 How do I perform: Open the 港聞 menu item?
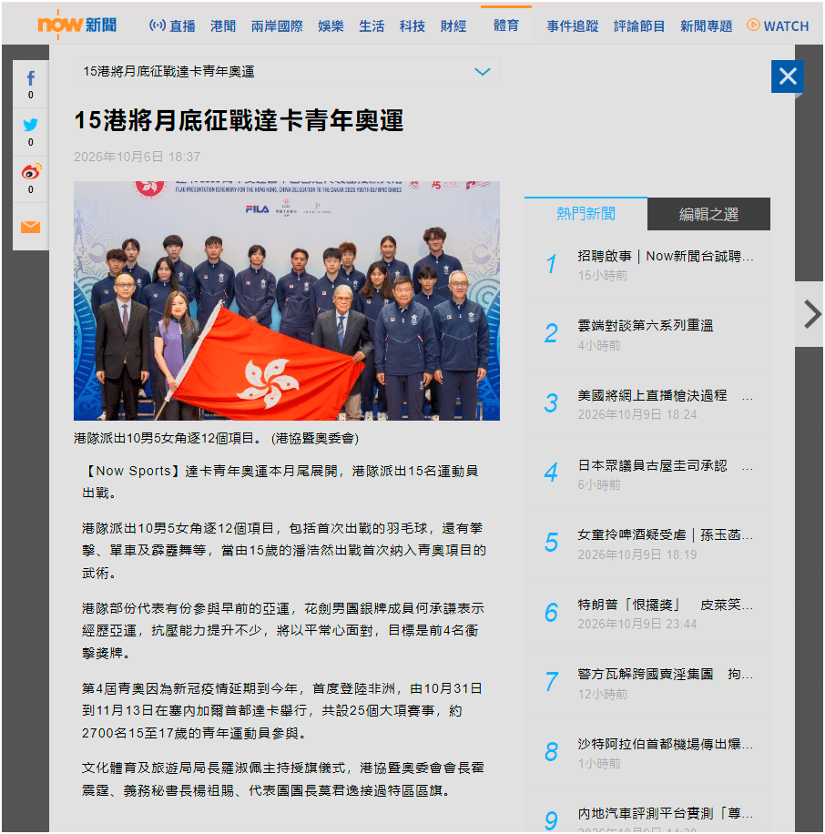(223, 26)
